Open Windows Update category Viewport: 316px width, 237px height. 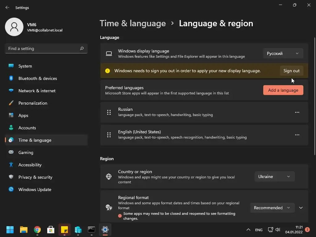[46, 189]
